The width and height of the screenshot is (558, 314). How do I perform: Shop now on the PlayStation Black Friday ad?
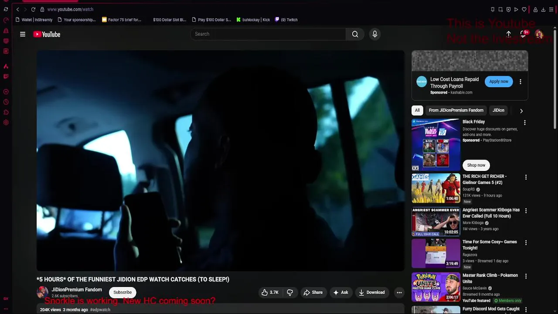point(476,165)
